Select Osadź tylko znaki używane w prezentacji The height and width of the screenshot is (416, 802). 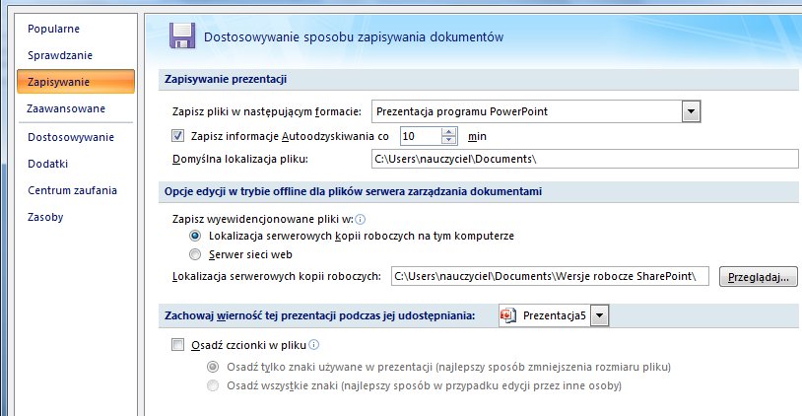[x=213, y=367]
